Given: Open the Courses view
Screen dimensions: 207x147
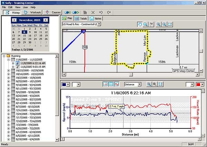Looking at the screenshot, I should pyautogui.click(x=52, y=12).
